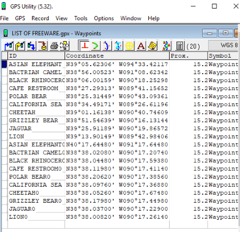Select the waypoints view icon (red T)
The image size is (240, 232).
(84, 45)
